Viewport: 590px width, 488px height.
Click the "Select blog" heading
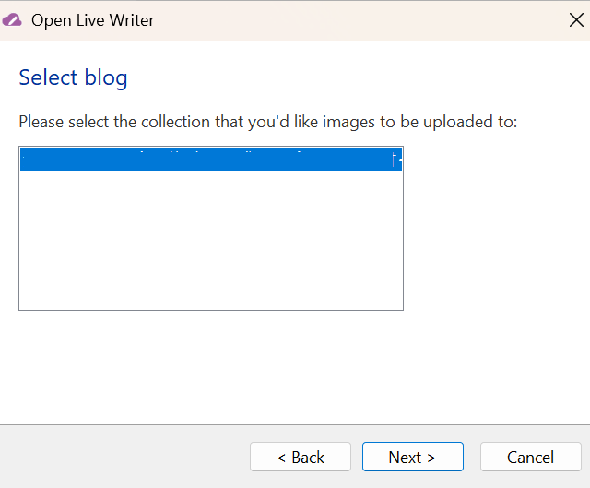pos(73,77)
